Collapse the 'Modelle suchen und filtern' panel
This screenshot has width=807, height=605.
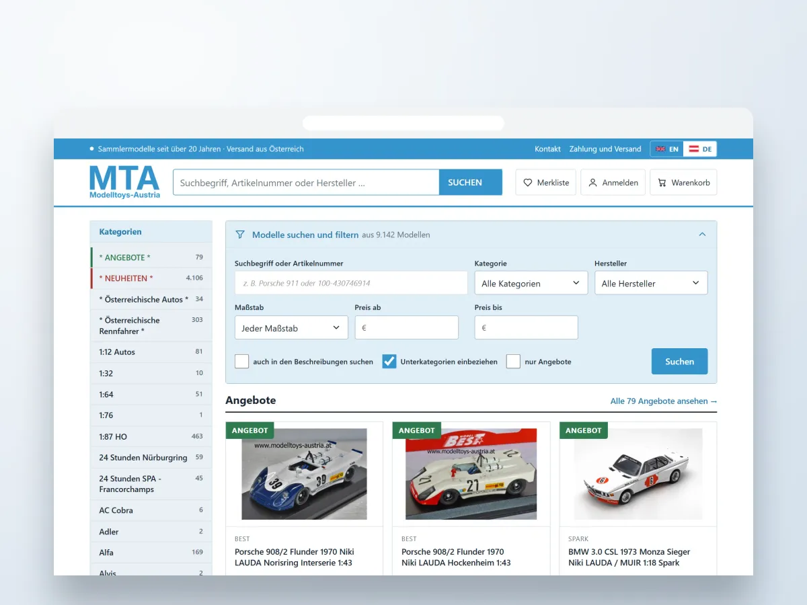pos(702,235)
